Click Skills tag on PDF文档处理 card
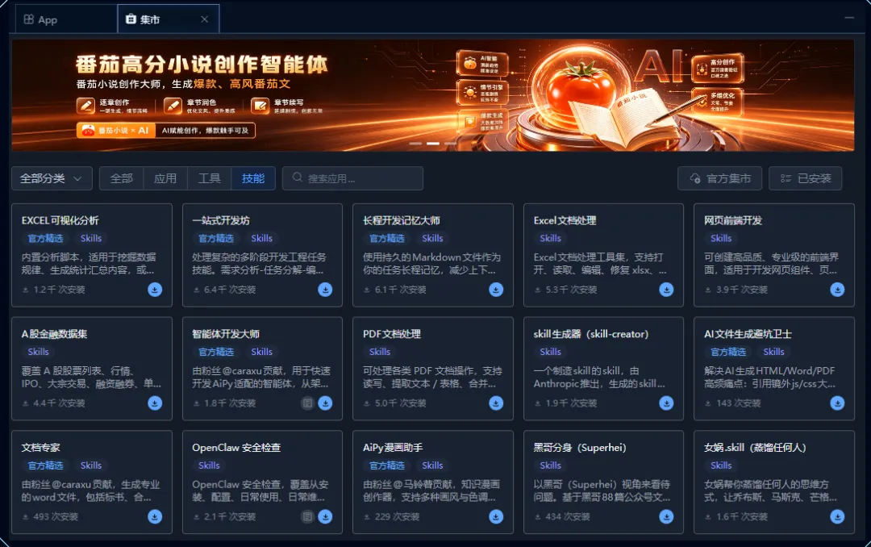This screenshot has width=871, height=547. click(379, 351)
